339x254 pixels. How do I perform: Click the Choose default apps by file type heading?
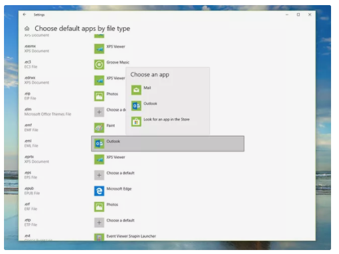click(x=82, y=28)
